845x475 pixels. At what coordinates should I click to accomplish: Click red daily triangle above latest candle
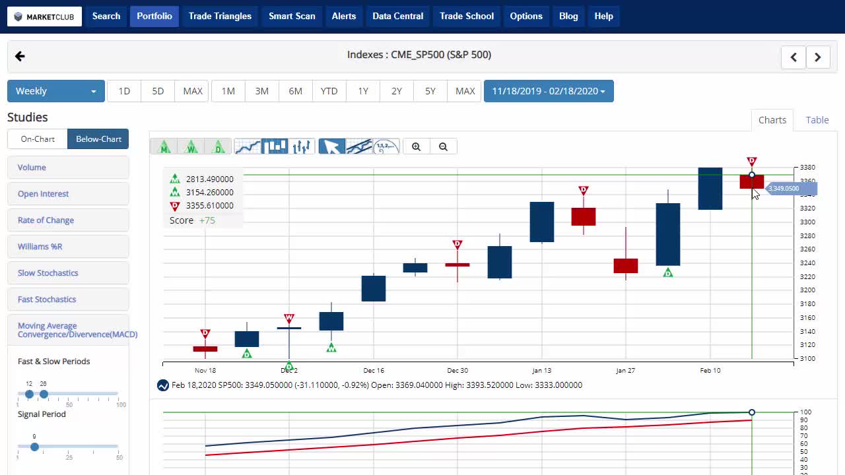click(x=751, y=161)
